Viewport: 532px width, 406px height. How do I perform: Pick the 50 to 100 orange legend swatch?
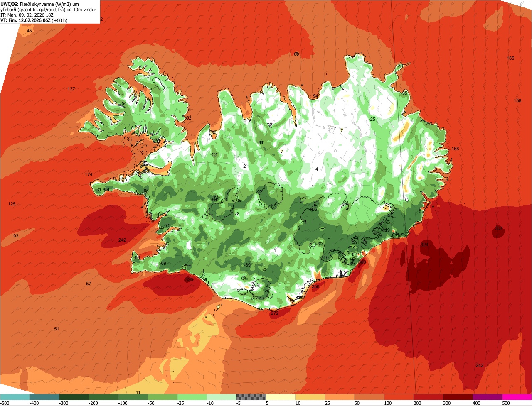369,397
